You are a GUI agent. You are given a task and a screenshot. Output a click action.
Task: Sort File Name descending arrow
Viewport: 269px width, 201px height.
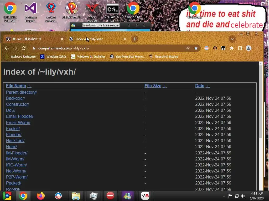click(29, 86)
